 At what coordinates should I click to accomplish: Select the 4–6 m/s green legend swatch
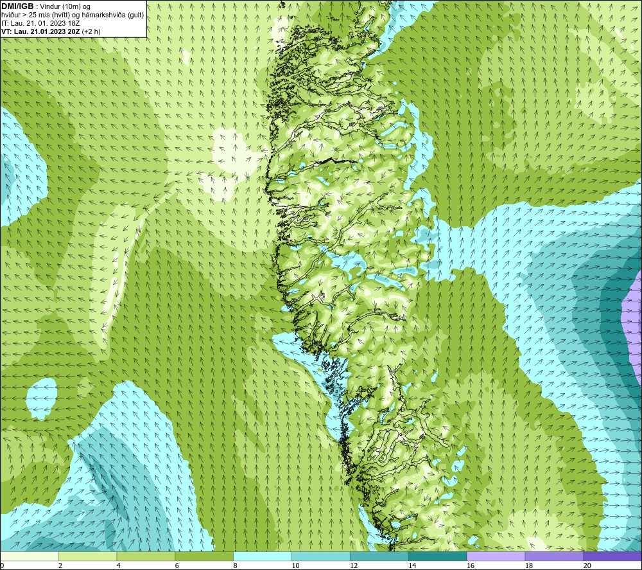coord(146,557)
